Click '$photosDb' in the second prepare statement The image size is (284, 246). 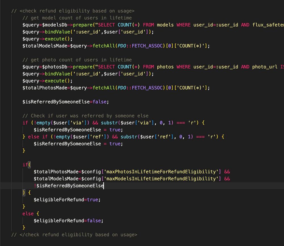(x=55, y=67)
